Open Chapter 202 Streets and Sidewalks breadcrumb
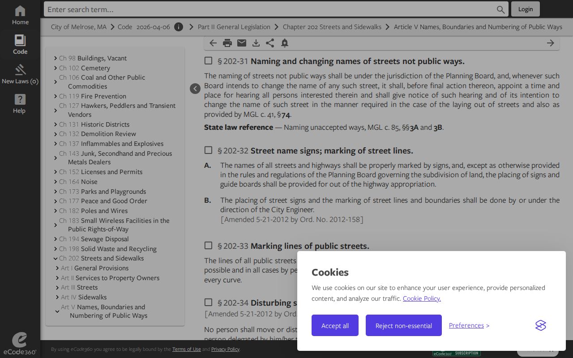 332,27
